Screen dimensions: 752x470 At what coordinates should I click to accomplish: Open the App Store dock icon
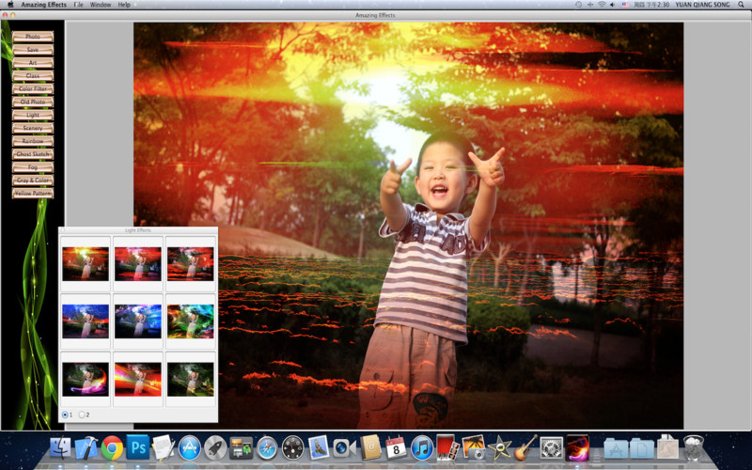click(x=190, y=448)
